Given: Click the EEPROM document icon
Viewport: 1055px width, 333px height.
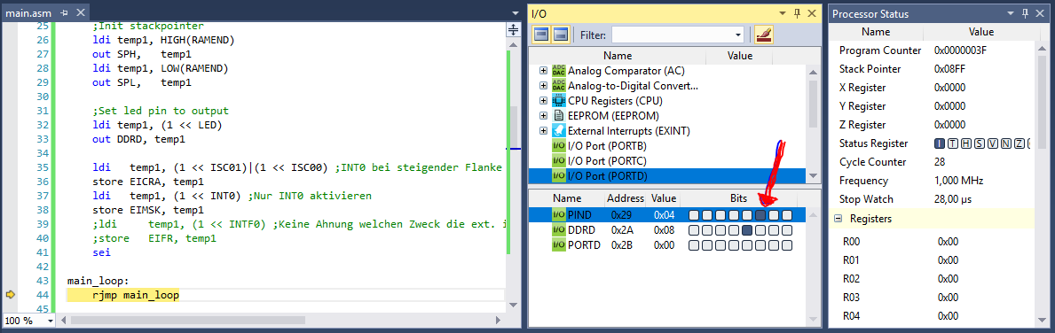Looking at the screenshot, I should pyautogui.click(x=558, y=115).
